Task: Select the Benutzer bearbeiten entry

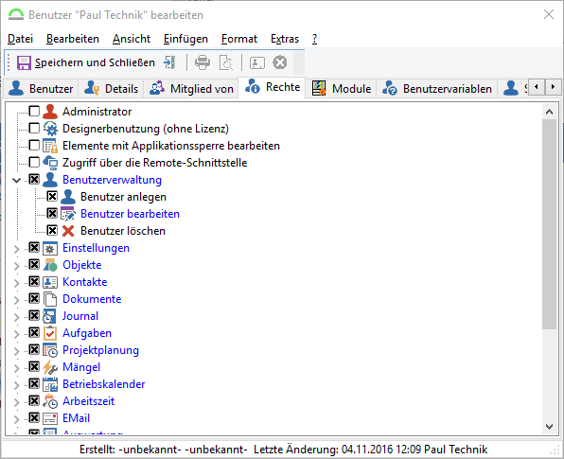Action: tap(130, 214)
